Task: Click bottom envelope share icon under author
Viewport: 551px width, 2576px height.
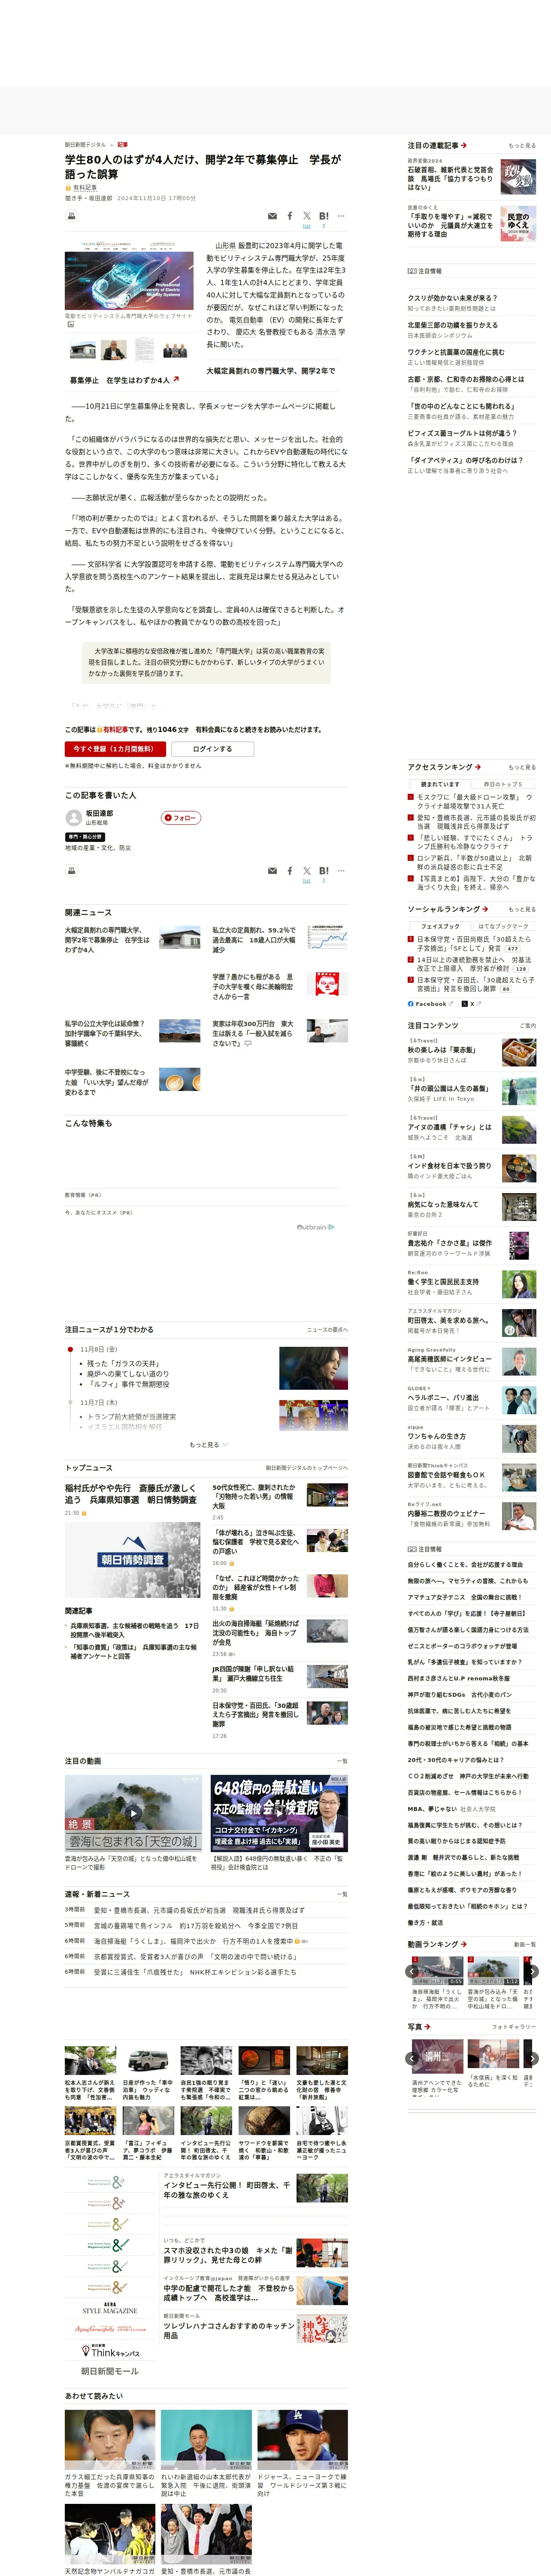Action: [x=272, y=871]
